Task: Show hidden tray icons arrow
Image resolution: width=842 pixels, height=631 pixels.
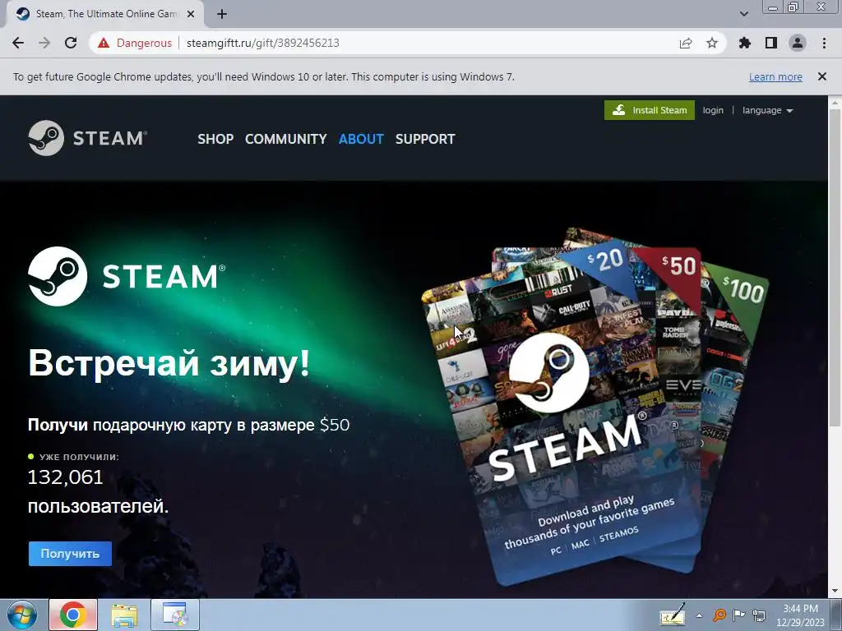Action: [699, 615]
